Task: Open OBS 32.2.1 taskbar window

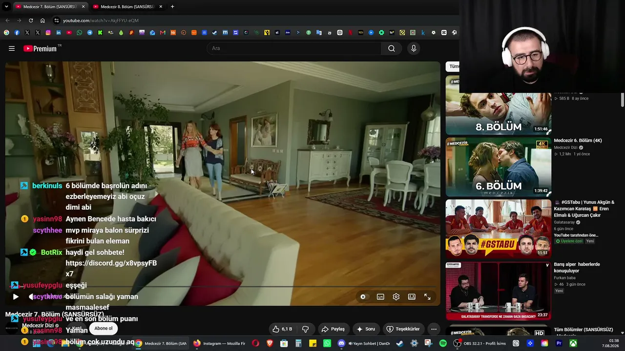Action: coord(480,343)
